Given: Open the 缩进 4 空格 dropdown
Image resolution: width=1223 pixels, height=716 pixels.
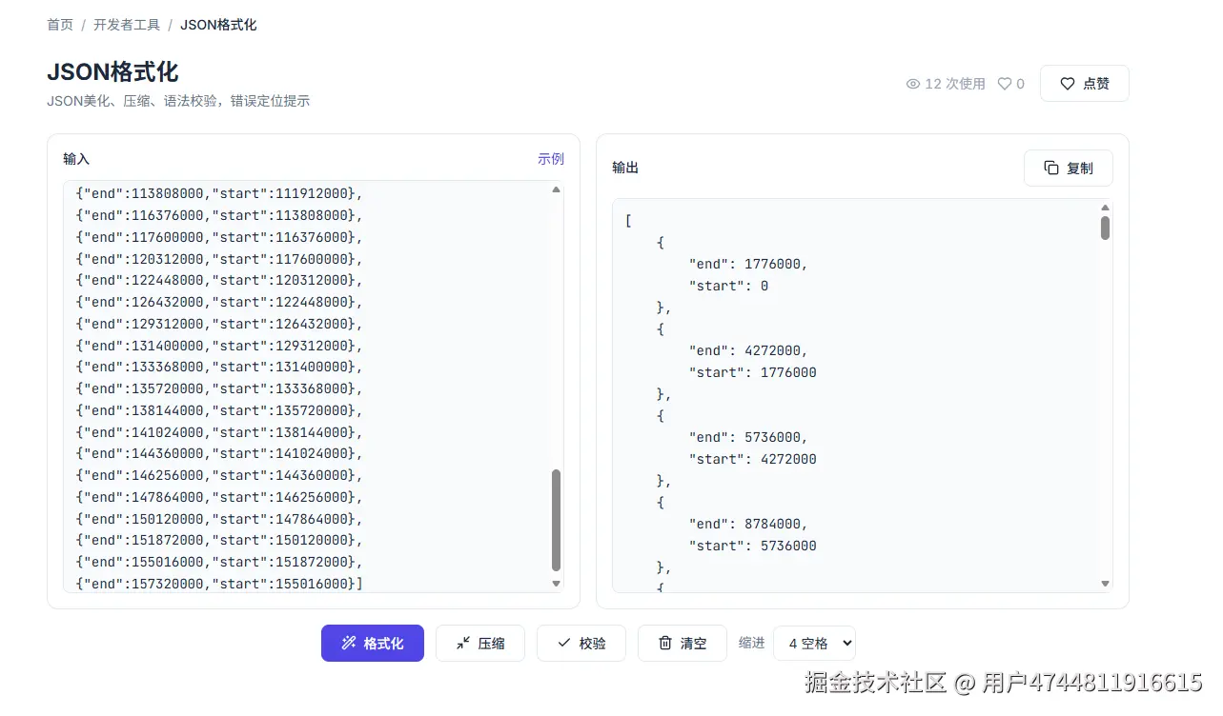Looking at the screenshot, I should tap(814, 643).
